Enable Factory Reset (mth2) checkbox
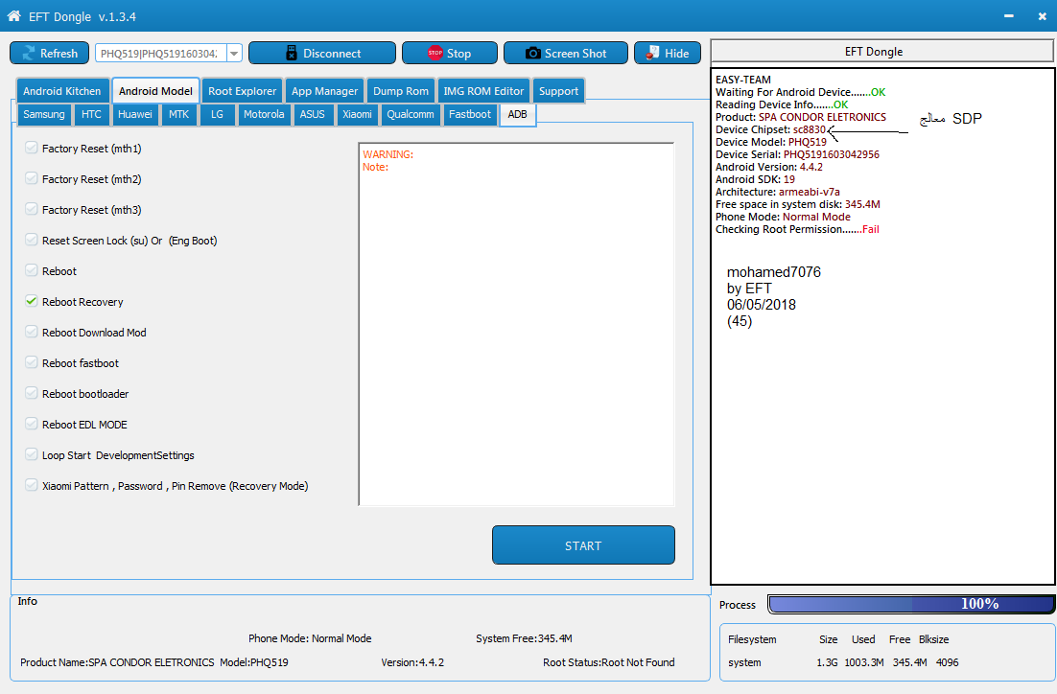Viewport: 1057px width, 694px height. [31, 178]
